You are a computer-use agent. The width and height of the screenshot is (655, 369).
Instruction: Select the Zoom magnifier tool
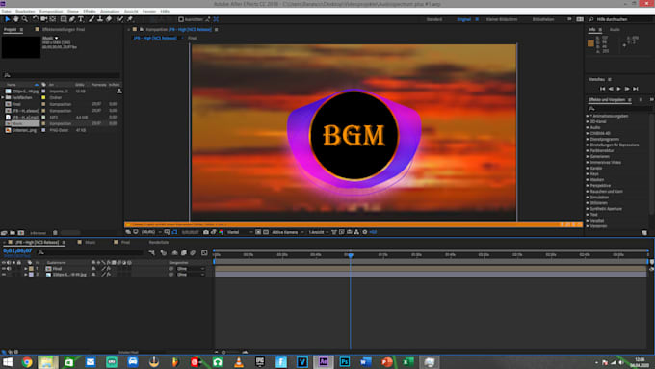point(25,19)
